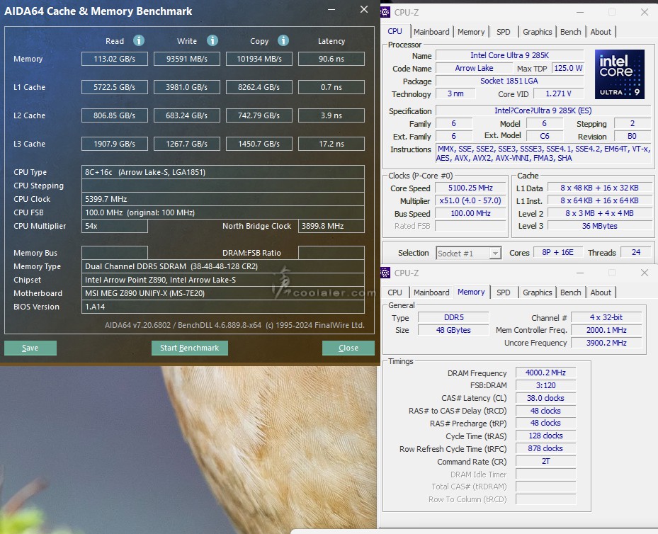
Task: Close the AIDA64 window with X
Action: 364,9
